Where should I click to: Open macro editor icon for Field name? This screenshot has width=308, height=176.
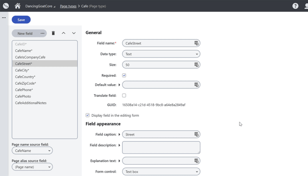[196, 43]
